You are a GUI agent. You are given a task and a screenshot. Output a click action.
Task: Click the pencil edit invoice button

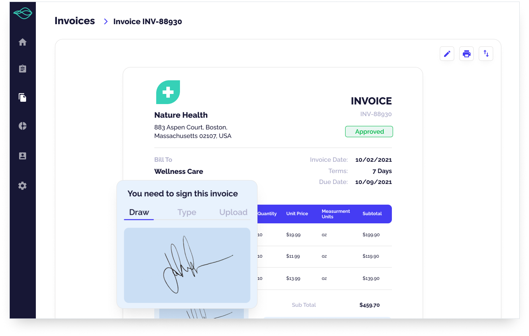click(447, 54)
